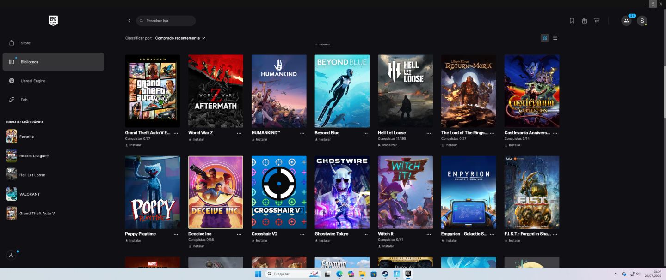Open the gift redeem icon
Viewport: 666px width, 280px height.
585,21
